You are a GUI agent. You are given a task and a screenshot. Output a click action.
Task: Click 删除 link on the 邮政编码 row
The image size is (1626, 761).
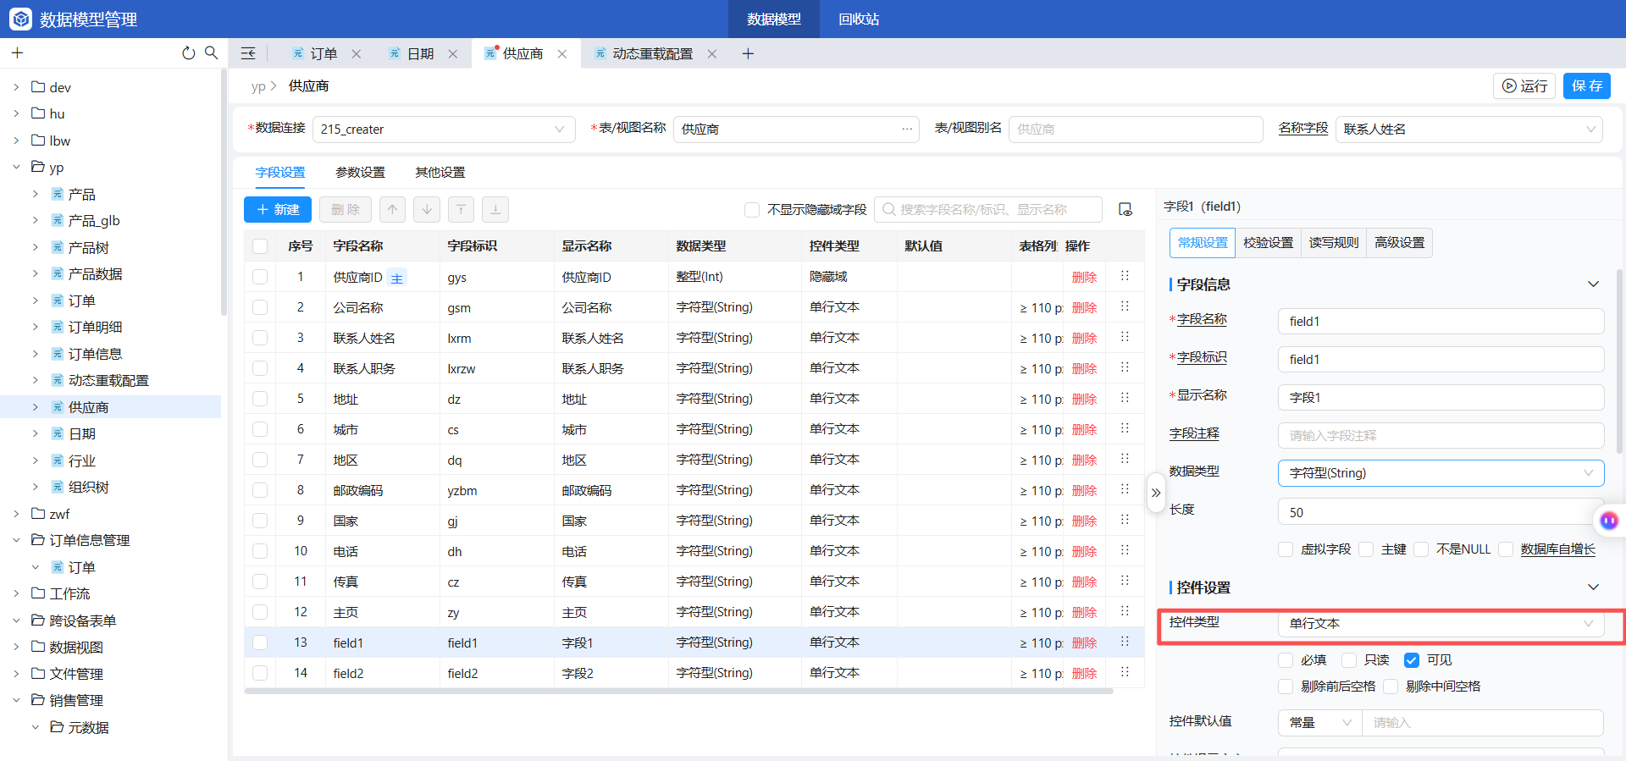tap(1084, 490)
